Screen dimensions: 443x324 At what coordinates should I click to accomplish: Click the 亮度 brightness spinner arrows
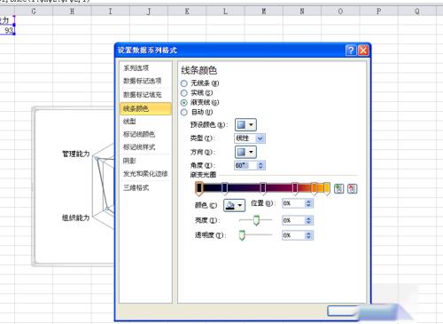point(308,220)
